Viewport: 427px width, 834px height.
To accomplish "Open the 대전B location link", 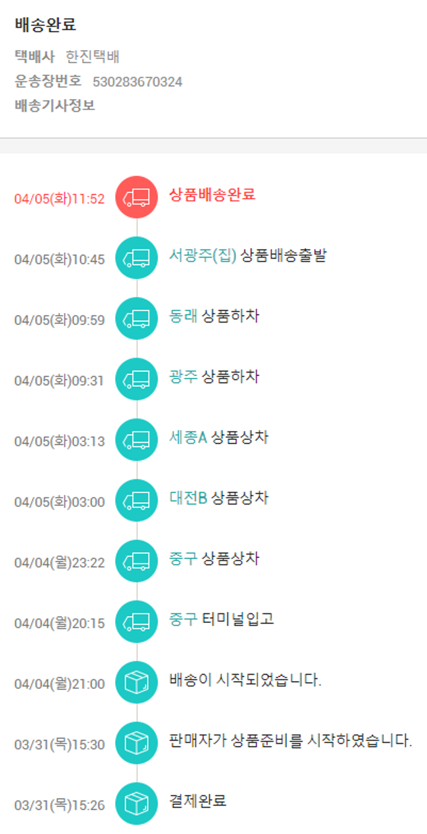I will pos(188,498).
